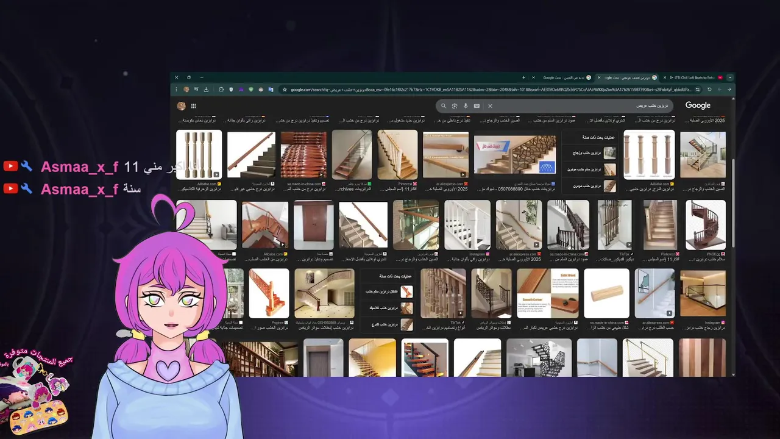Click the wrench moderator badge on second message
This screenshot has width=780, height=439.
pyautogui.click(x=26, y=189)
